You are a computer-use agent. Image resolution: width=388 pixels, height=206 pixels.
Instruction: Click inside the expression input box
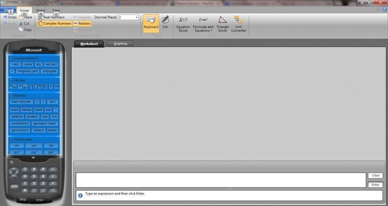click(221, 180)
